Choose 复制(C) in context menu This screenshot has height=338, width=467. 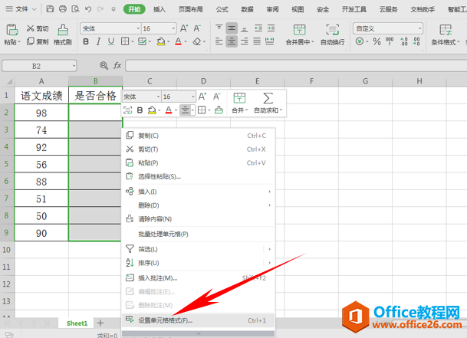[198, 136]
